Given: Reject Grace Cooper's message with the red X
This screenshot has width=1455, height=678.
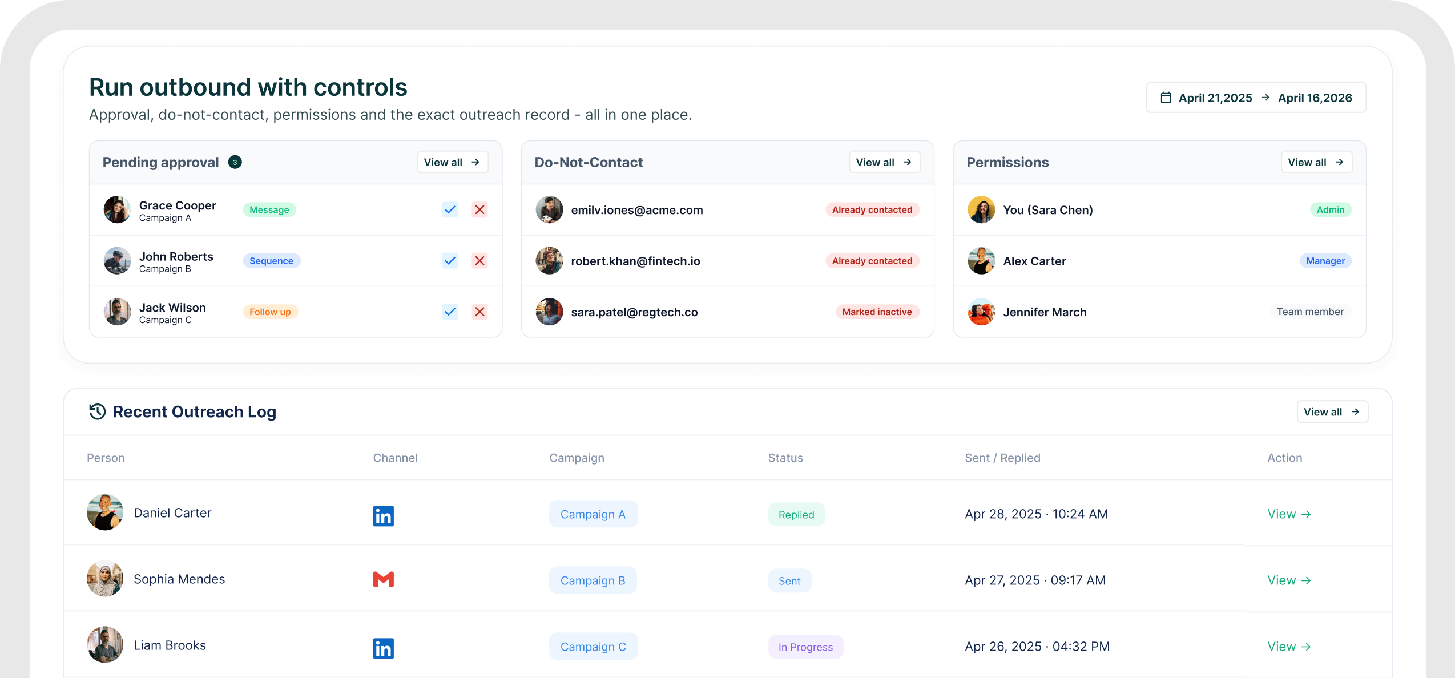Looking at the screenshot, I should click(x=479, y=209).
